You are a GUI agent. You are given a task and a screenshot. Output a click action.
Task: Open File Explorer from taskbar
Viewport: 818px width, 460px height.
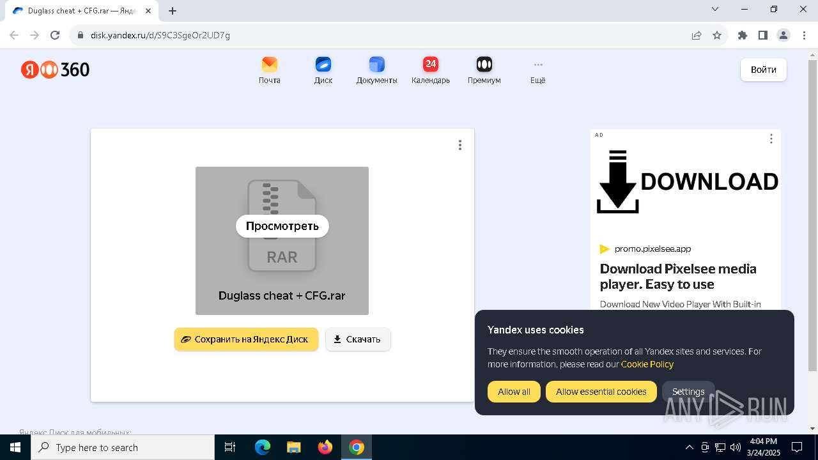pos(293,447)
